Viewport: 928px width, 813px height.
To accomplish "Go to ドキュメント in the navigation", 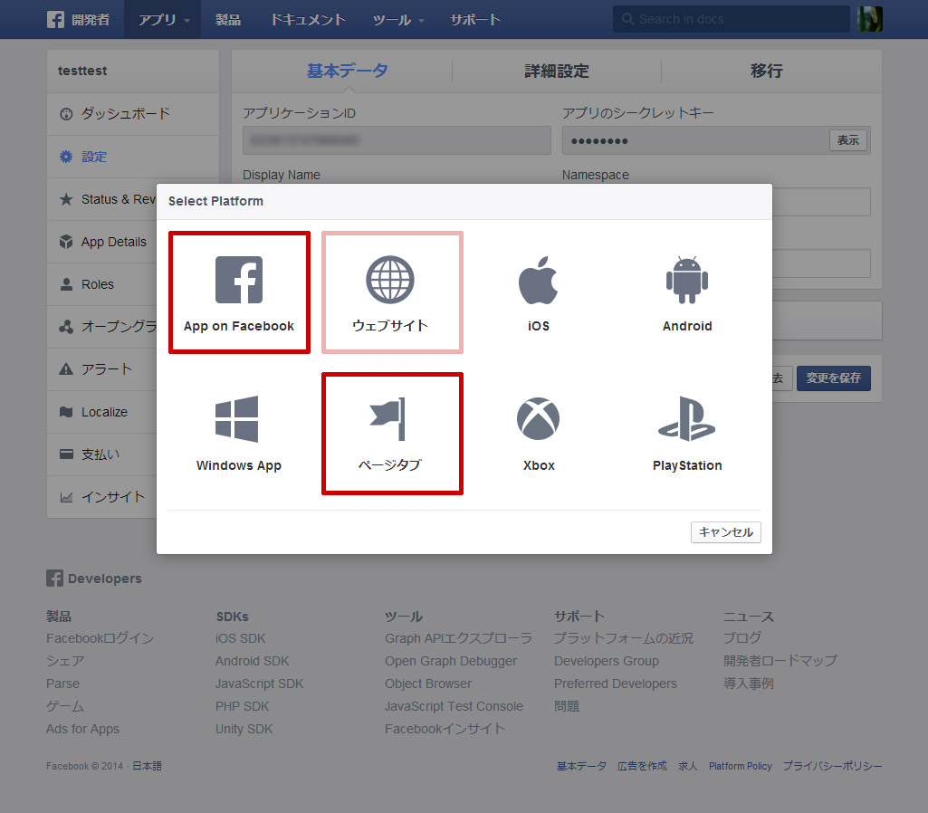I will [308, 20].
